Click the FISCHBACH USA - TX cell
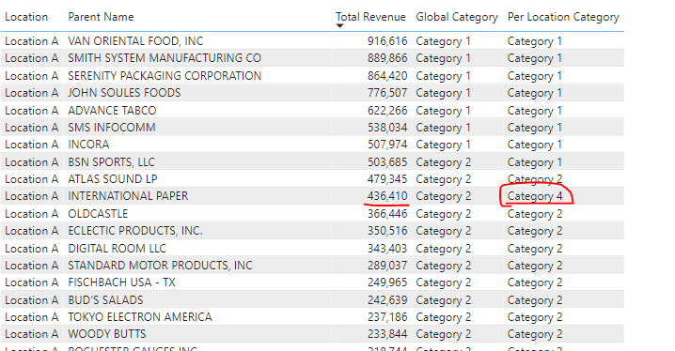Viewport: 675px width, 351px height. click(x=122, y=282)
